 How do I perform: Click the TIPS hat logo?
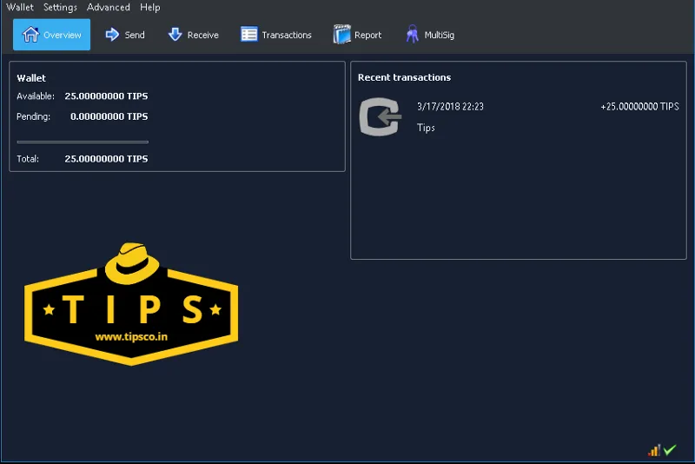point(131,304)
